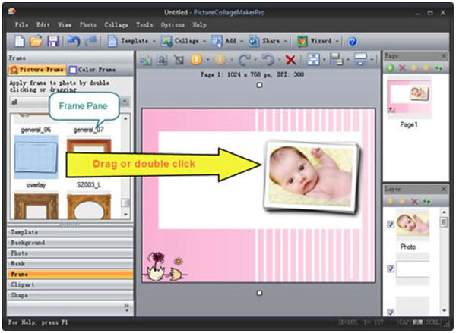Open Help via the question mark icon
456x333 pixels.
352,41
